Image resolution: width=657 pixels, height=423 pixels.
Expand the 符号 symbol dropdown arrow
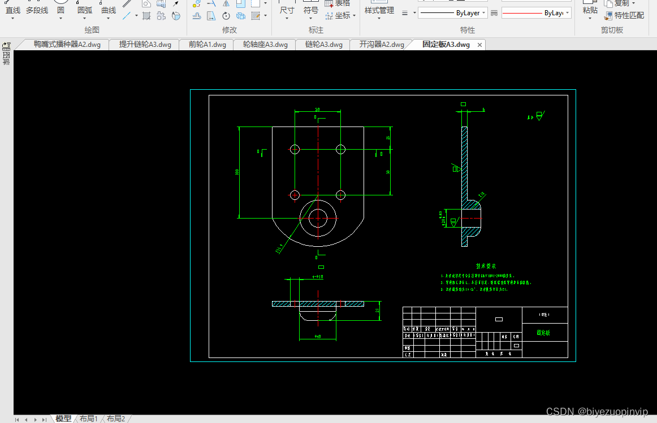310,19
